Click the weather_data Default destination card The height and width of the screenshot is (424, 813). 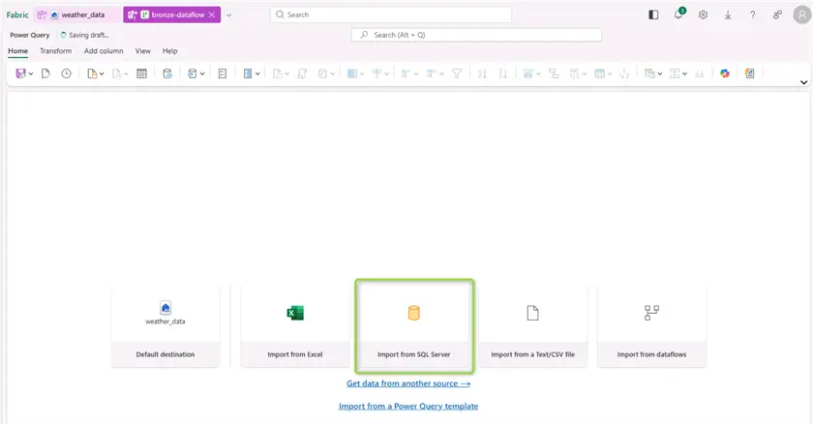[166, 326]
